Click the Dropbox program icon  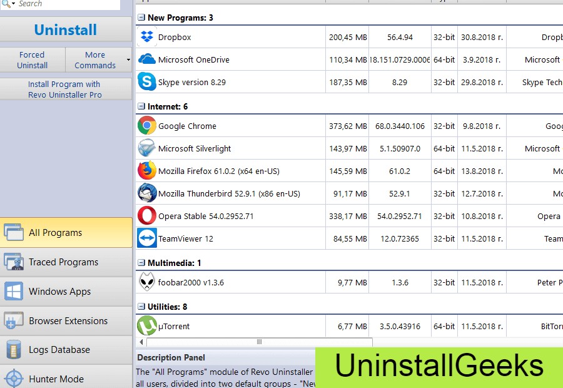point(147,37)
